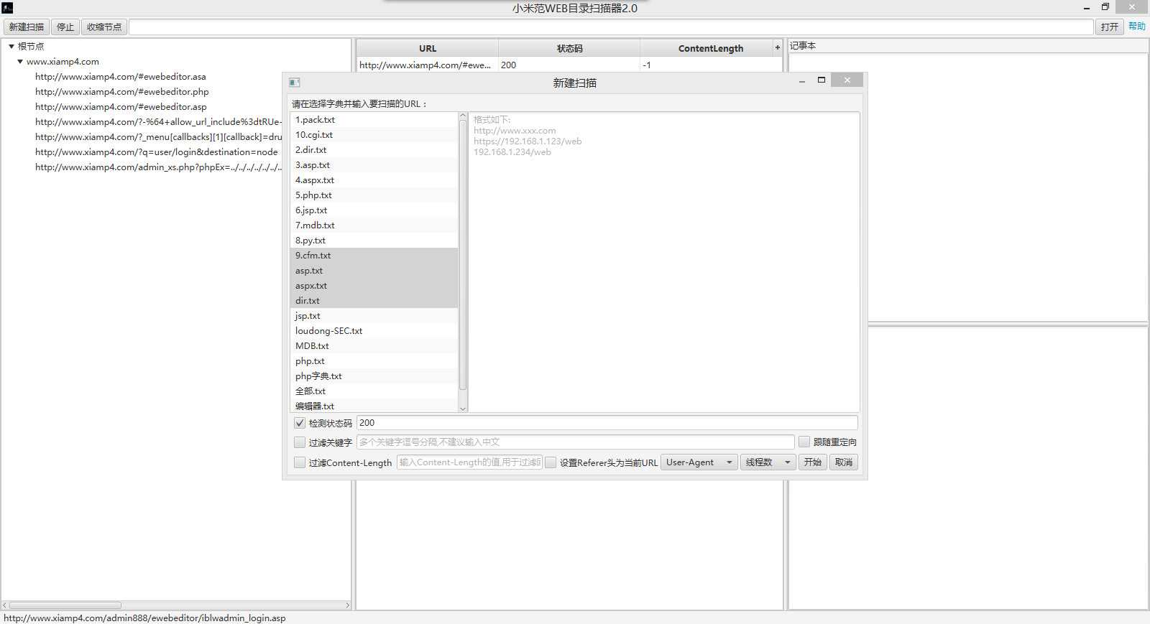Viewport: 1150px width, 624px height.
Task: Select aspx.txt dictionary
Action: point(374,286)
